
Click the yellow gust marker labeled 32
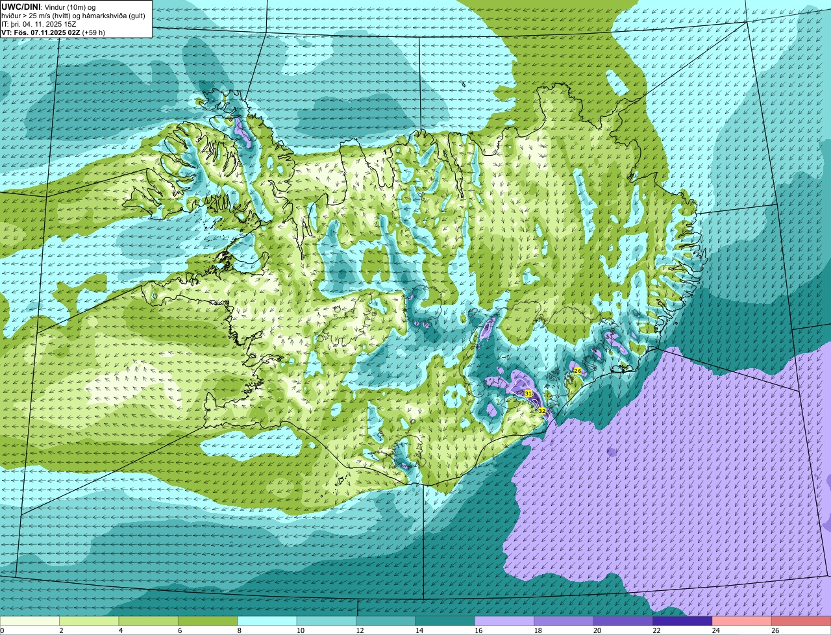[x=542, y=411]
